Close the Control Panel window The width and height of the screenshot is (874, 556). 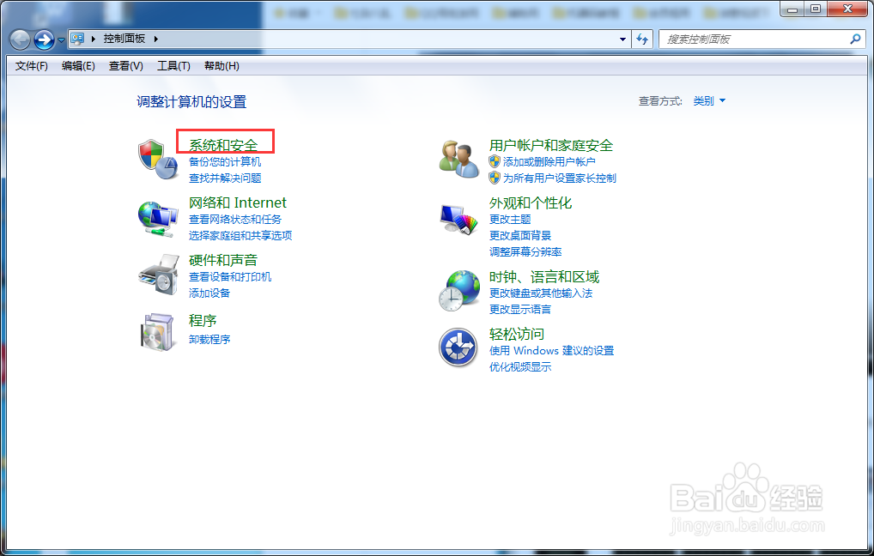(x=847, y=9)
